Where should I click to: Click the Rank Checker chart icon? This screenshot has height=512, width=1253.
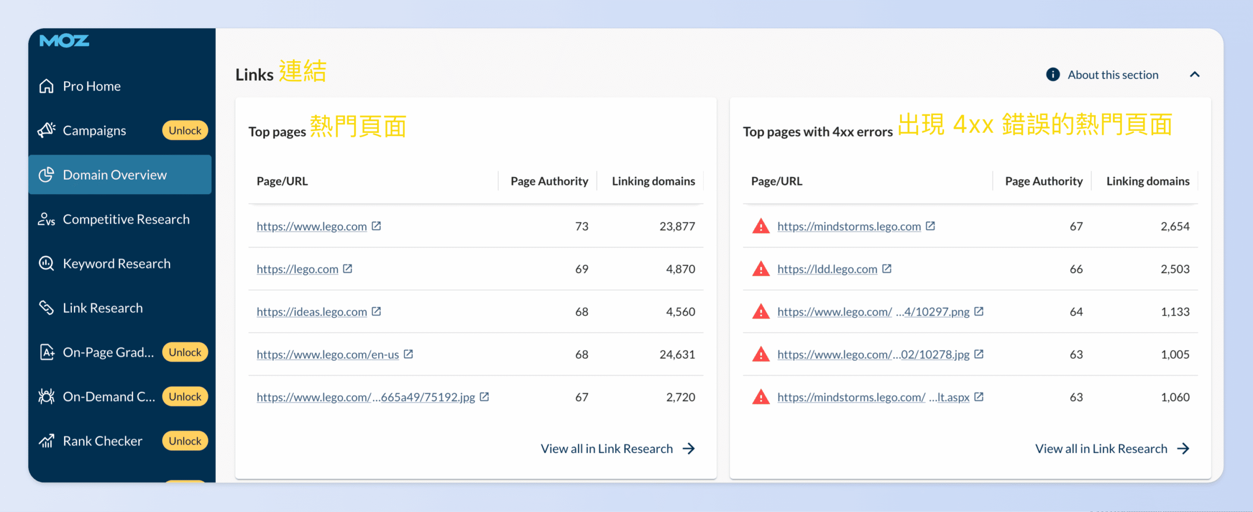click(x=46, y=441)
